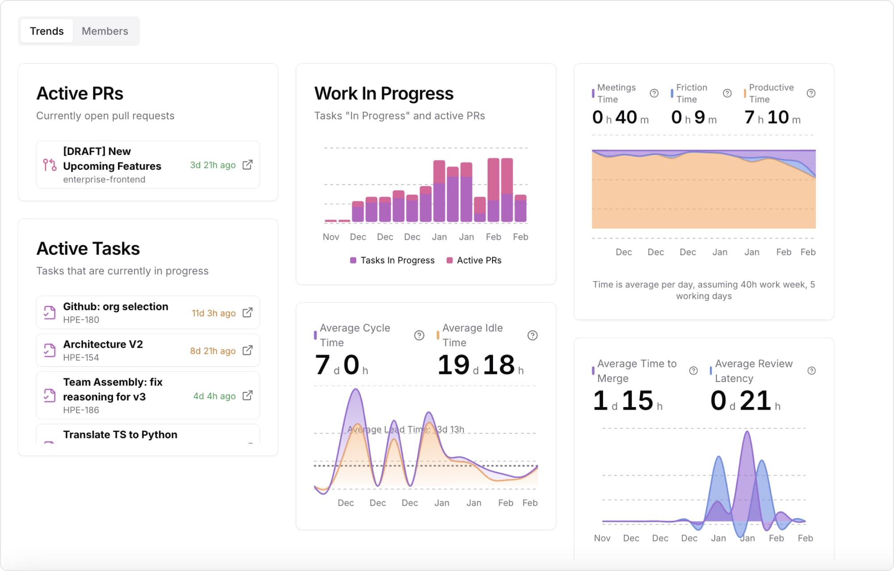
Task: Click help icon next to Meetings Time
Action: click(x=654, y=93)
